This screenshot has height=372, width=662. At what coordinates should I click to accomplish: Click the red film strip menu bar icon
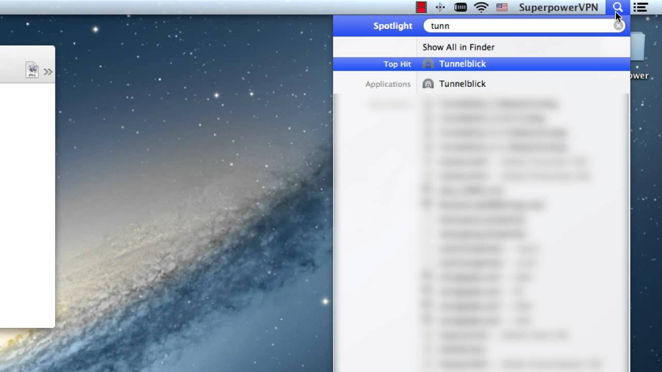point(422,7)
